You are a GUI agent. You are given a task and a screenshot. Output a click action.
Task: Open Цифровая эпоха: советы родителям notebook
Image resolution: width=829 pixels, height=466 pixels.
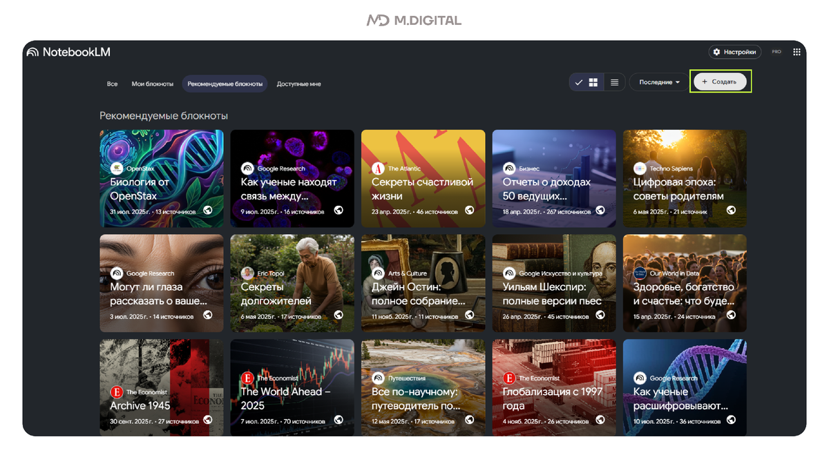[685, 178]
